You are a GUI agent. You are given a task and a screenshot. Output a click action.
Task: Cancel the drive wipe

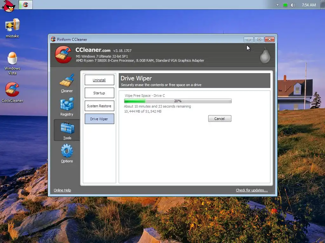220,119
